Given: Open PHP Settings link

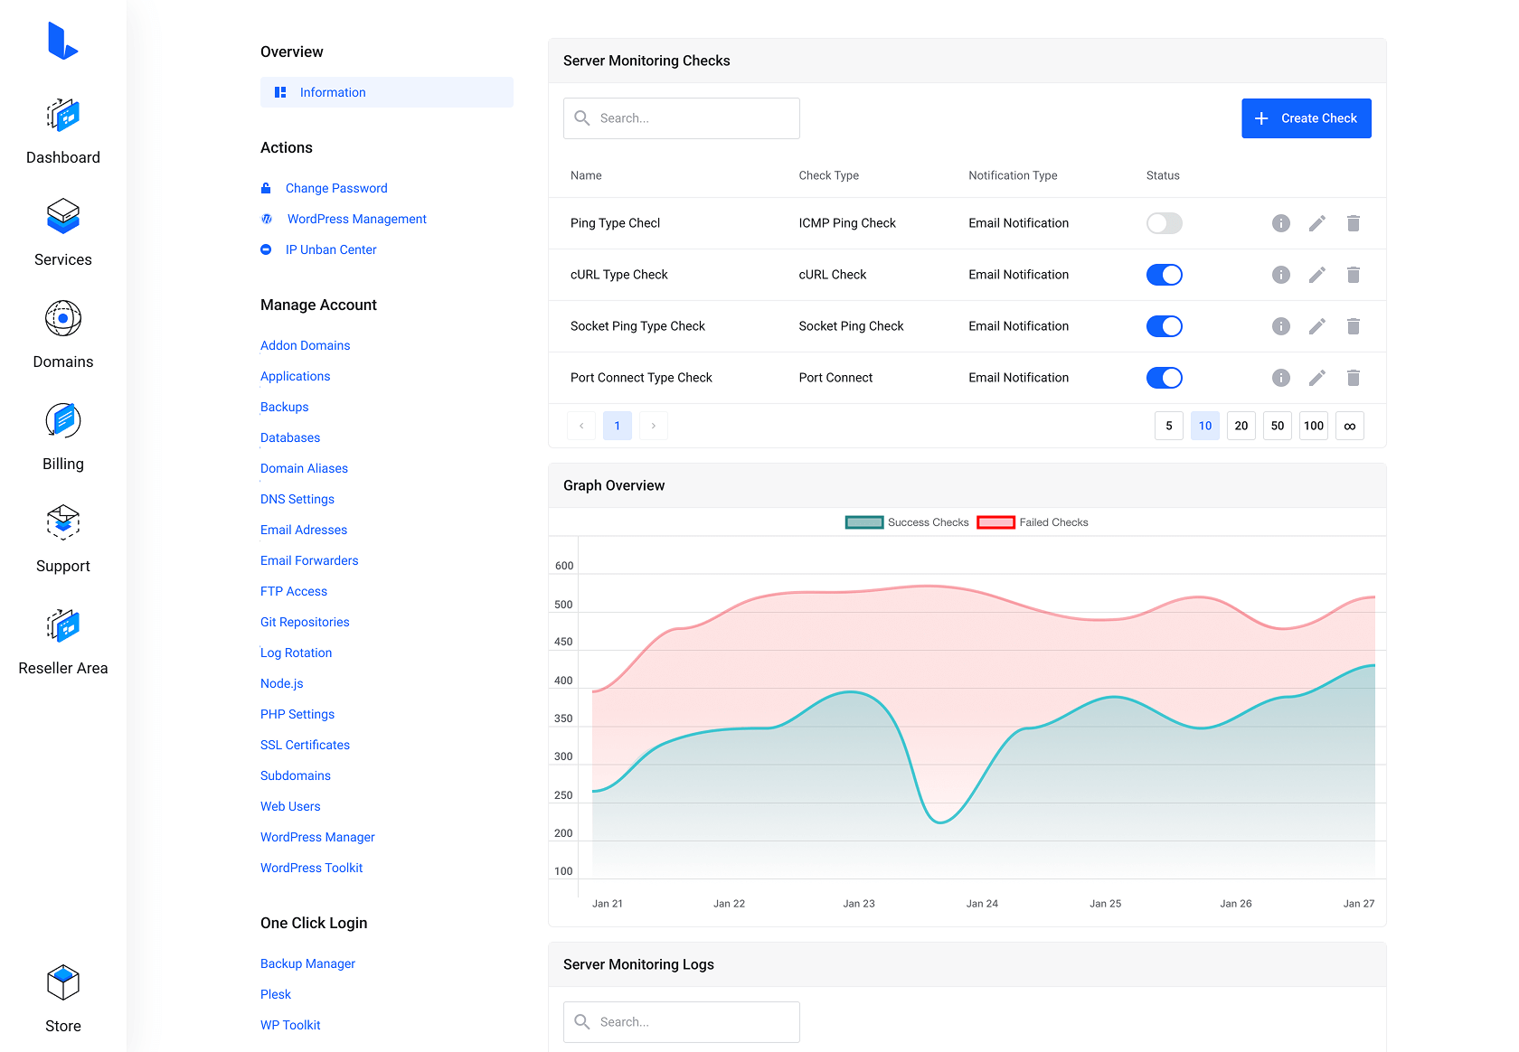Looking at the screenshot, I should [297, 714].
